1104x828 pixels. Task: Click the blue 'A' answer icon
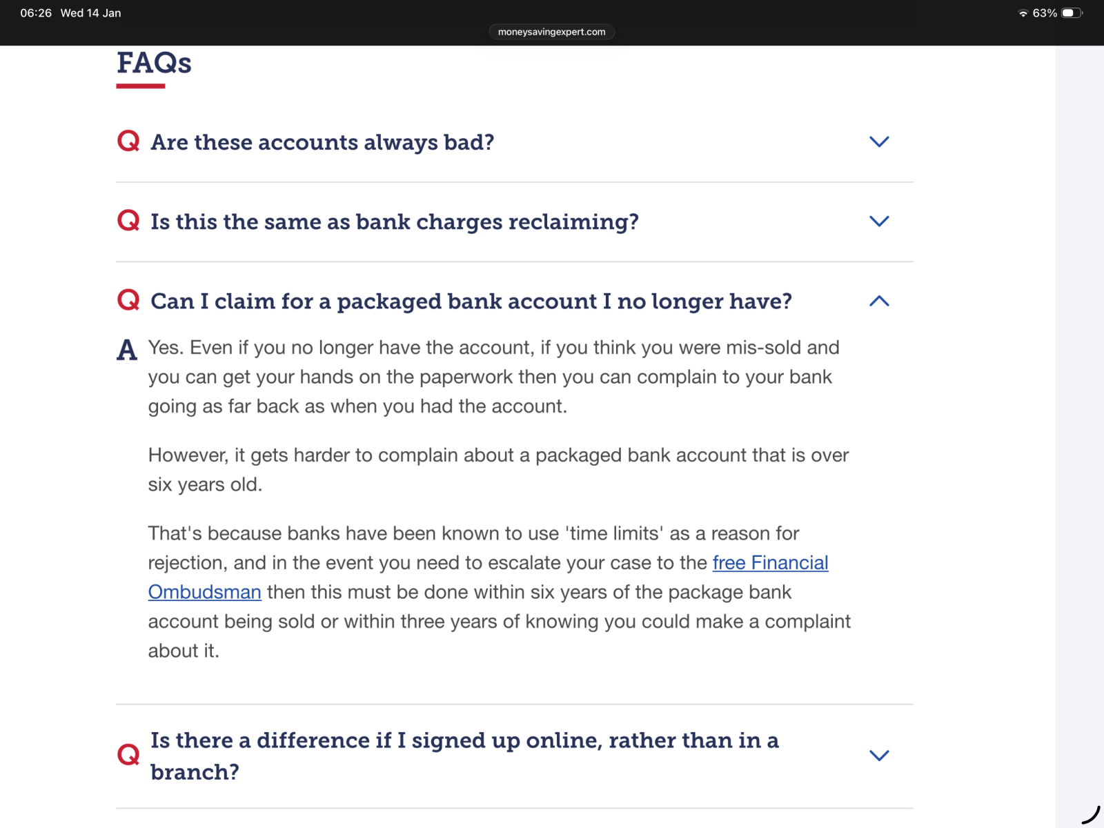[x=127, y=351]
